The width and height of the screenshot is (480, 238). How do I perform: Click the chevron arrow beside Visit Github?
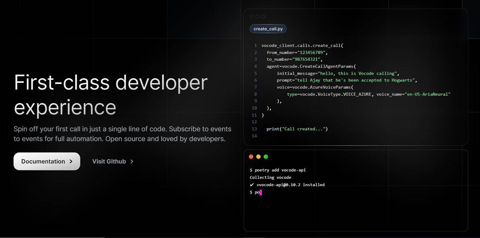coord(132,161)
